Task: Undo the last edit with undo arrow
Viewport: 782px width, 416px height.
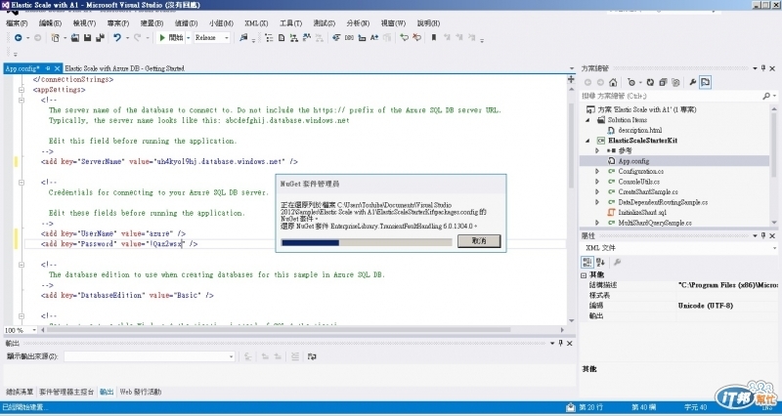Action: click(117, 38)
